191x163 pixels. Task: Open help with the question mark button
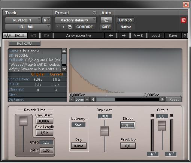(185, 36)
